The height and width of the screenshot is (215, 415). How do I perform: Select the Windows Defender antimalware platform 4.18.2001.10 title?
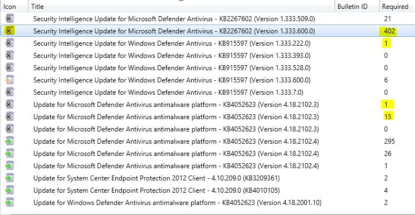click(177, 203)
